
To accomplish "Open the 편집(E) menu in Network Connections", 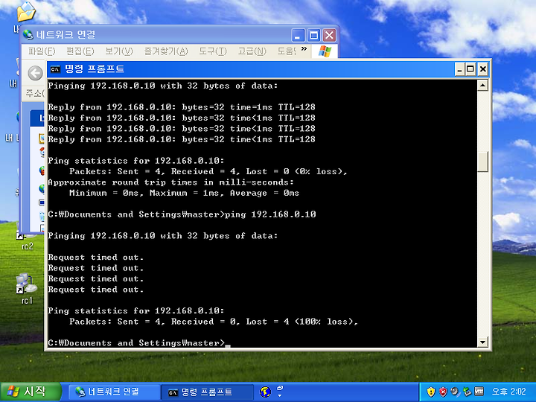I will pos(80,51).
